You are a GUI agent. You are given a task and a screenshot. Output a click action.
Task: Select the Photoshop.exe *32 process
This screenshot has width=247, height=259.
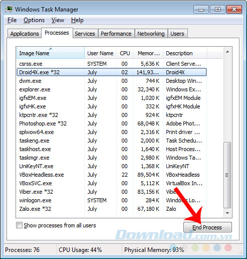tap(112, 123)
